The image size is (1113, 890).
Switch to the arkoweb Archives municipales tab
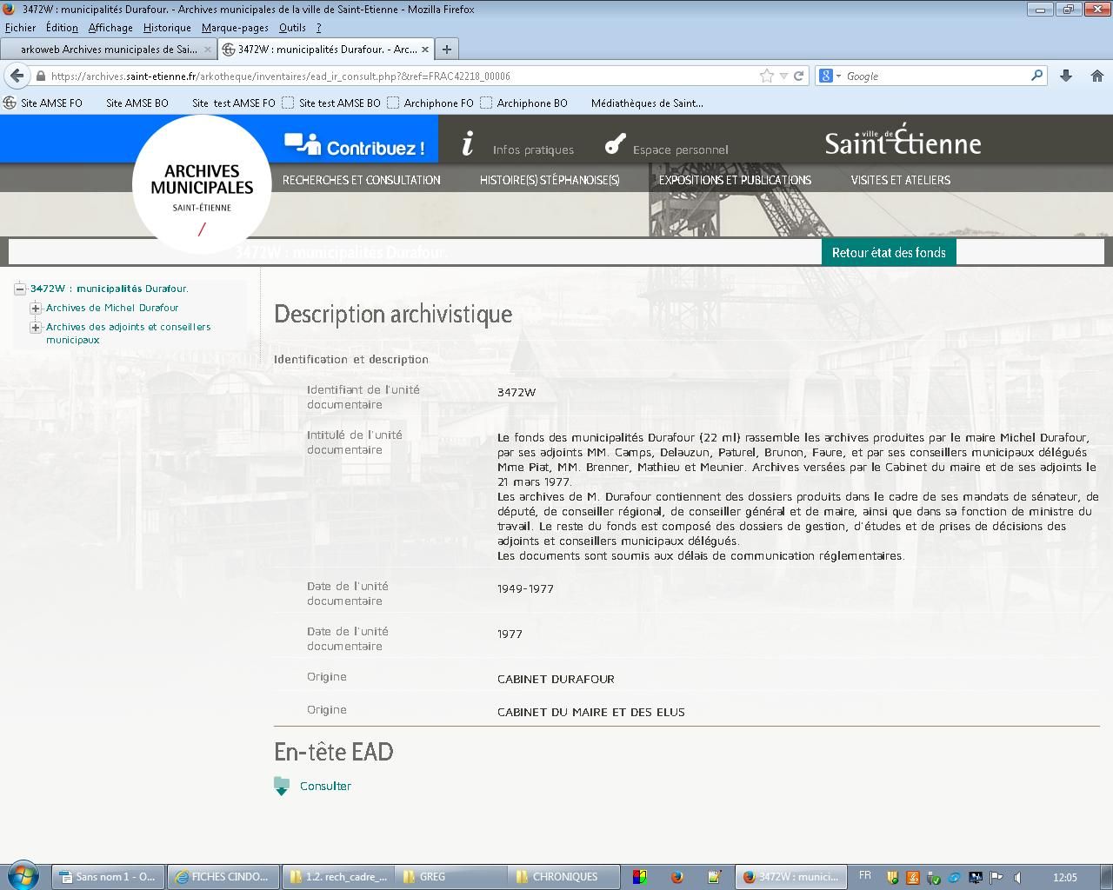108,49
